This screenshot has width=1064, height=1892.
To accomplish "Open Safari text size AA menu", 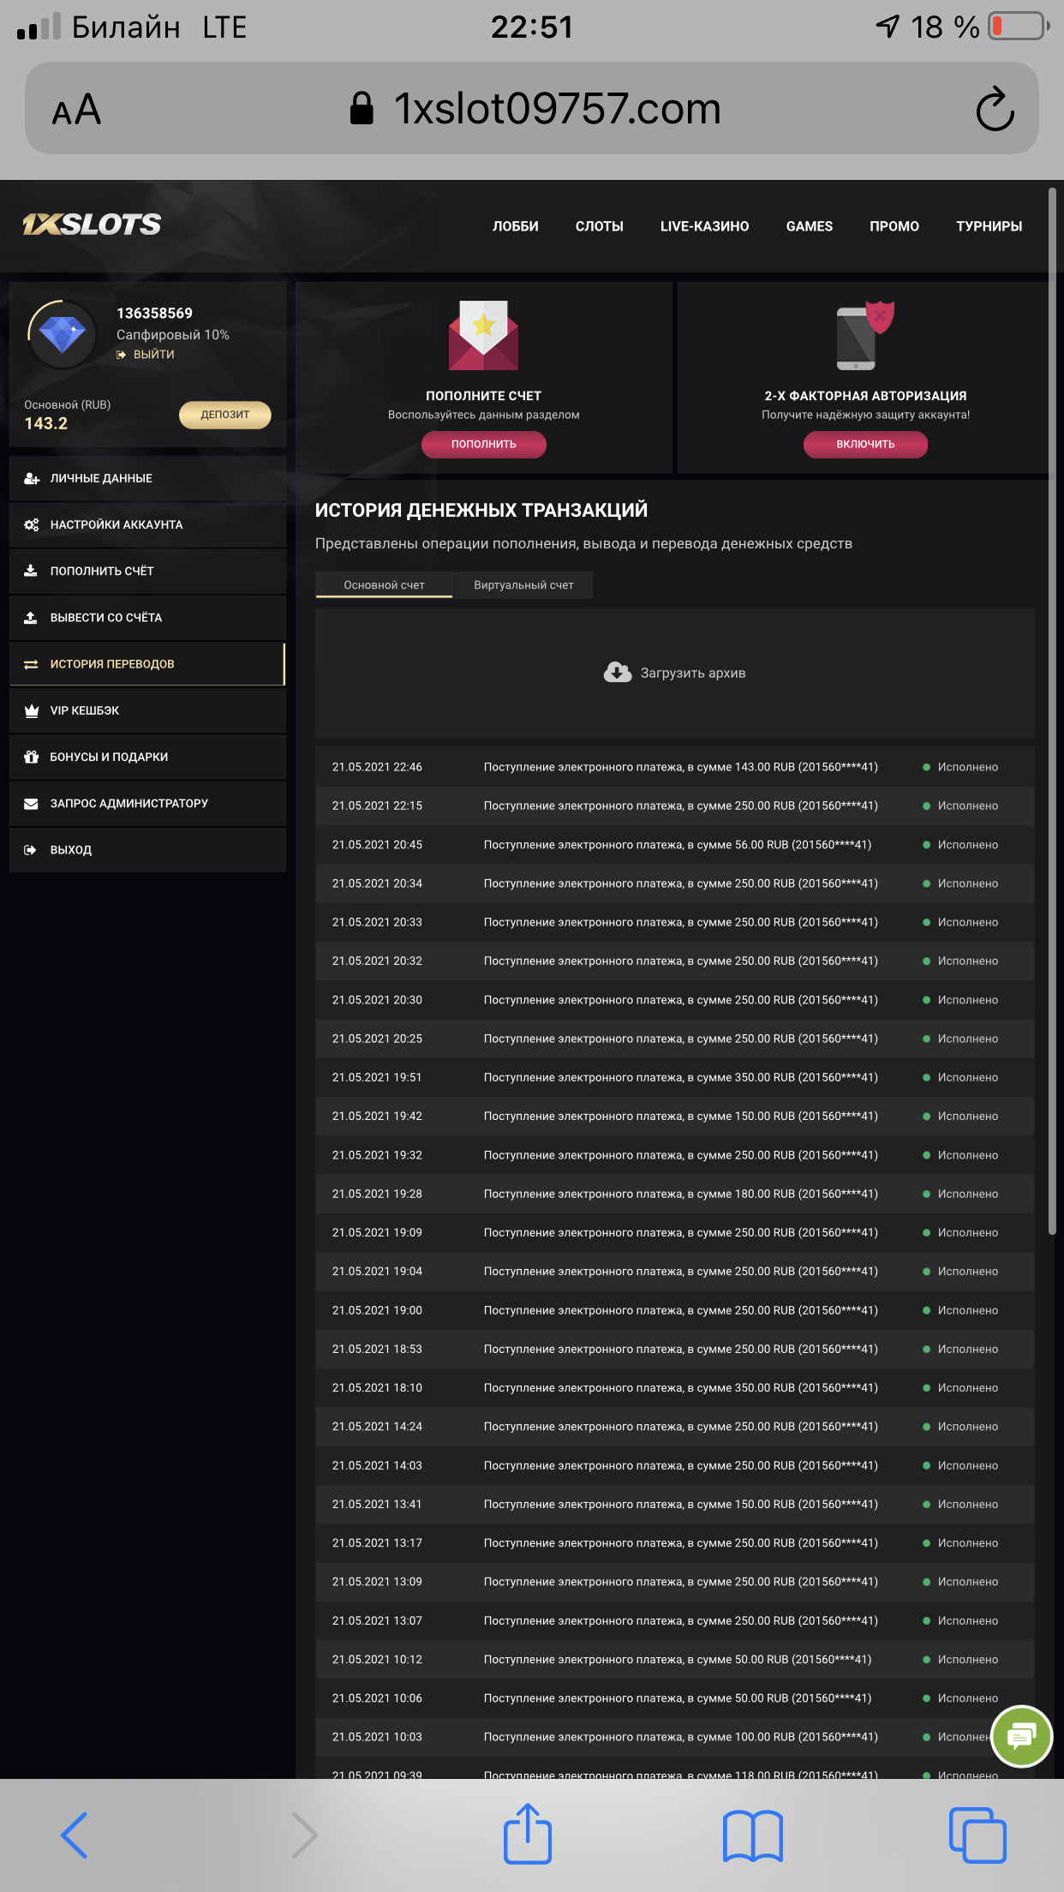I will click(76, 110).
